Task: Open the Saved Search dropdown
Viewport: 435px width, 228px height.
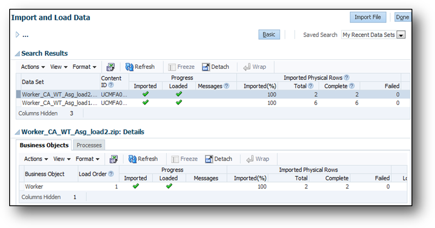Action: coord(401,35)
